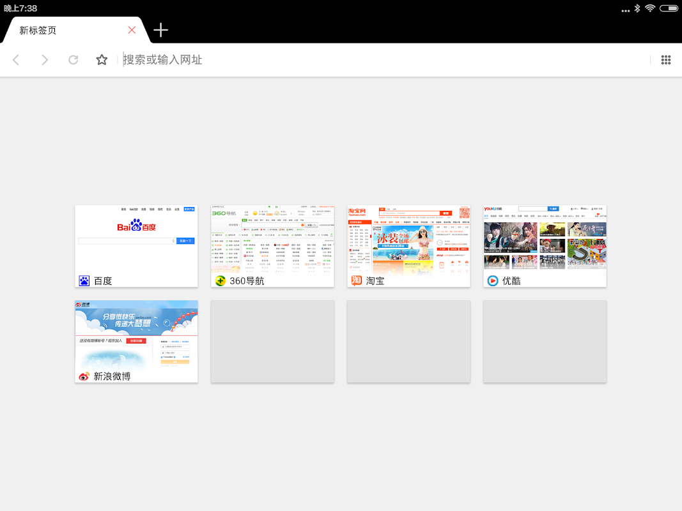This screenshot has width=682, height=511.
Task: Reload the page with refresh icon
Action: pyautogui.click(x=73, y=59)
